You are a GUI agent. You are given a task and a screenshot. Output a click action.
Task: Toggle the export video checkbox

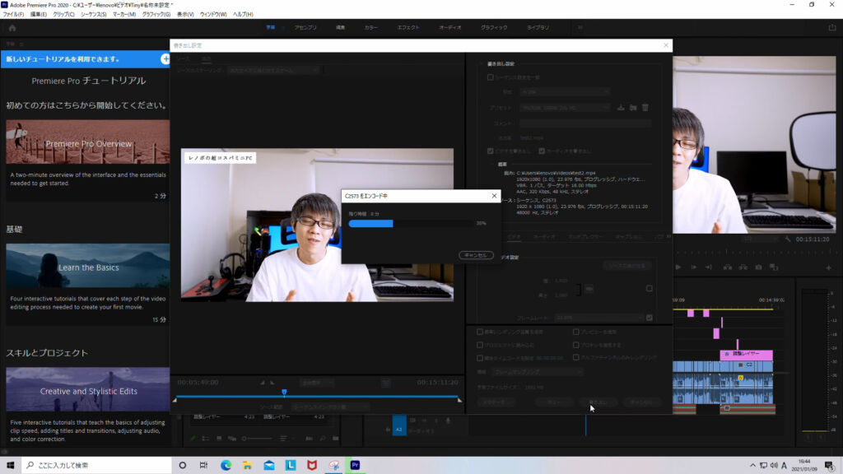point(491,151)
